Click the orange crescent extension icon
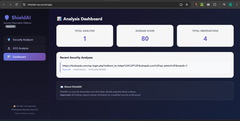The height and width of the screenshot is (121, 240). pos(196,4)
